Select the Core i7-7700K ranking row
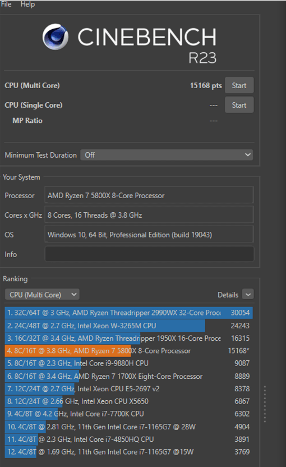Image resolution: width=286 pixels, height=467 pixels. pyautogui.click(x=128, y=414)
